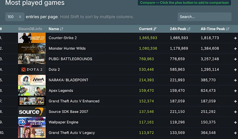Open Grand Theft Auto V Legacy thumbnail
Image resolution: width=238 pixels, height=139 pixels.
tap(32, 133)
